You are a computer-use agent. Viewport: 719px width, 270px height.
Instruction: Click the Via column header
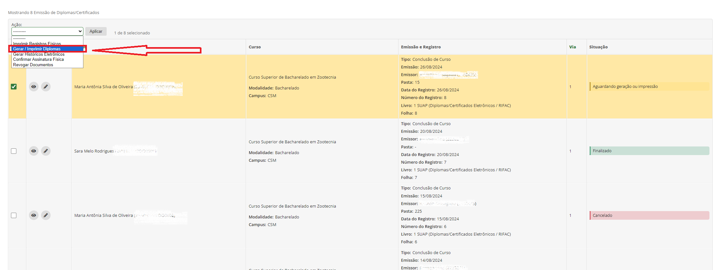tap(573, 47)
